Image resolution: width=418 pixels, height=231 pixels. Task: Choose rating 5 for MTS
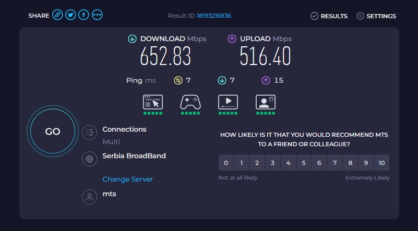coord(304,163)
